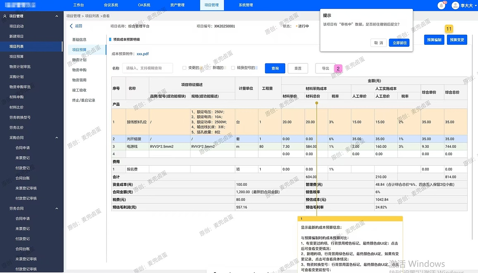This screenshot has height=273, width=478.
Task: Click the 预算变更 button
Action: click(457, 40)
